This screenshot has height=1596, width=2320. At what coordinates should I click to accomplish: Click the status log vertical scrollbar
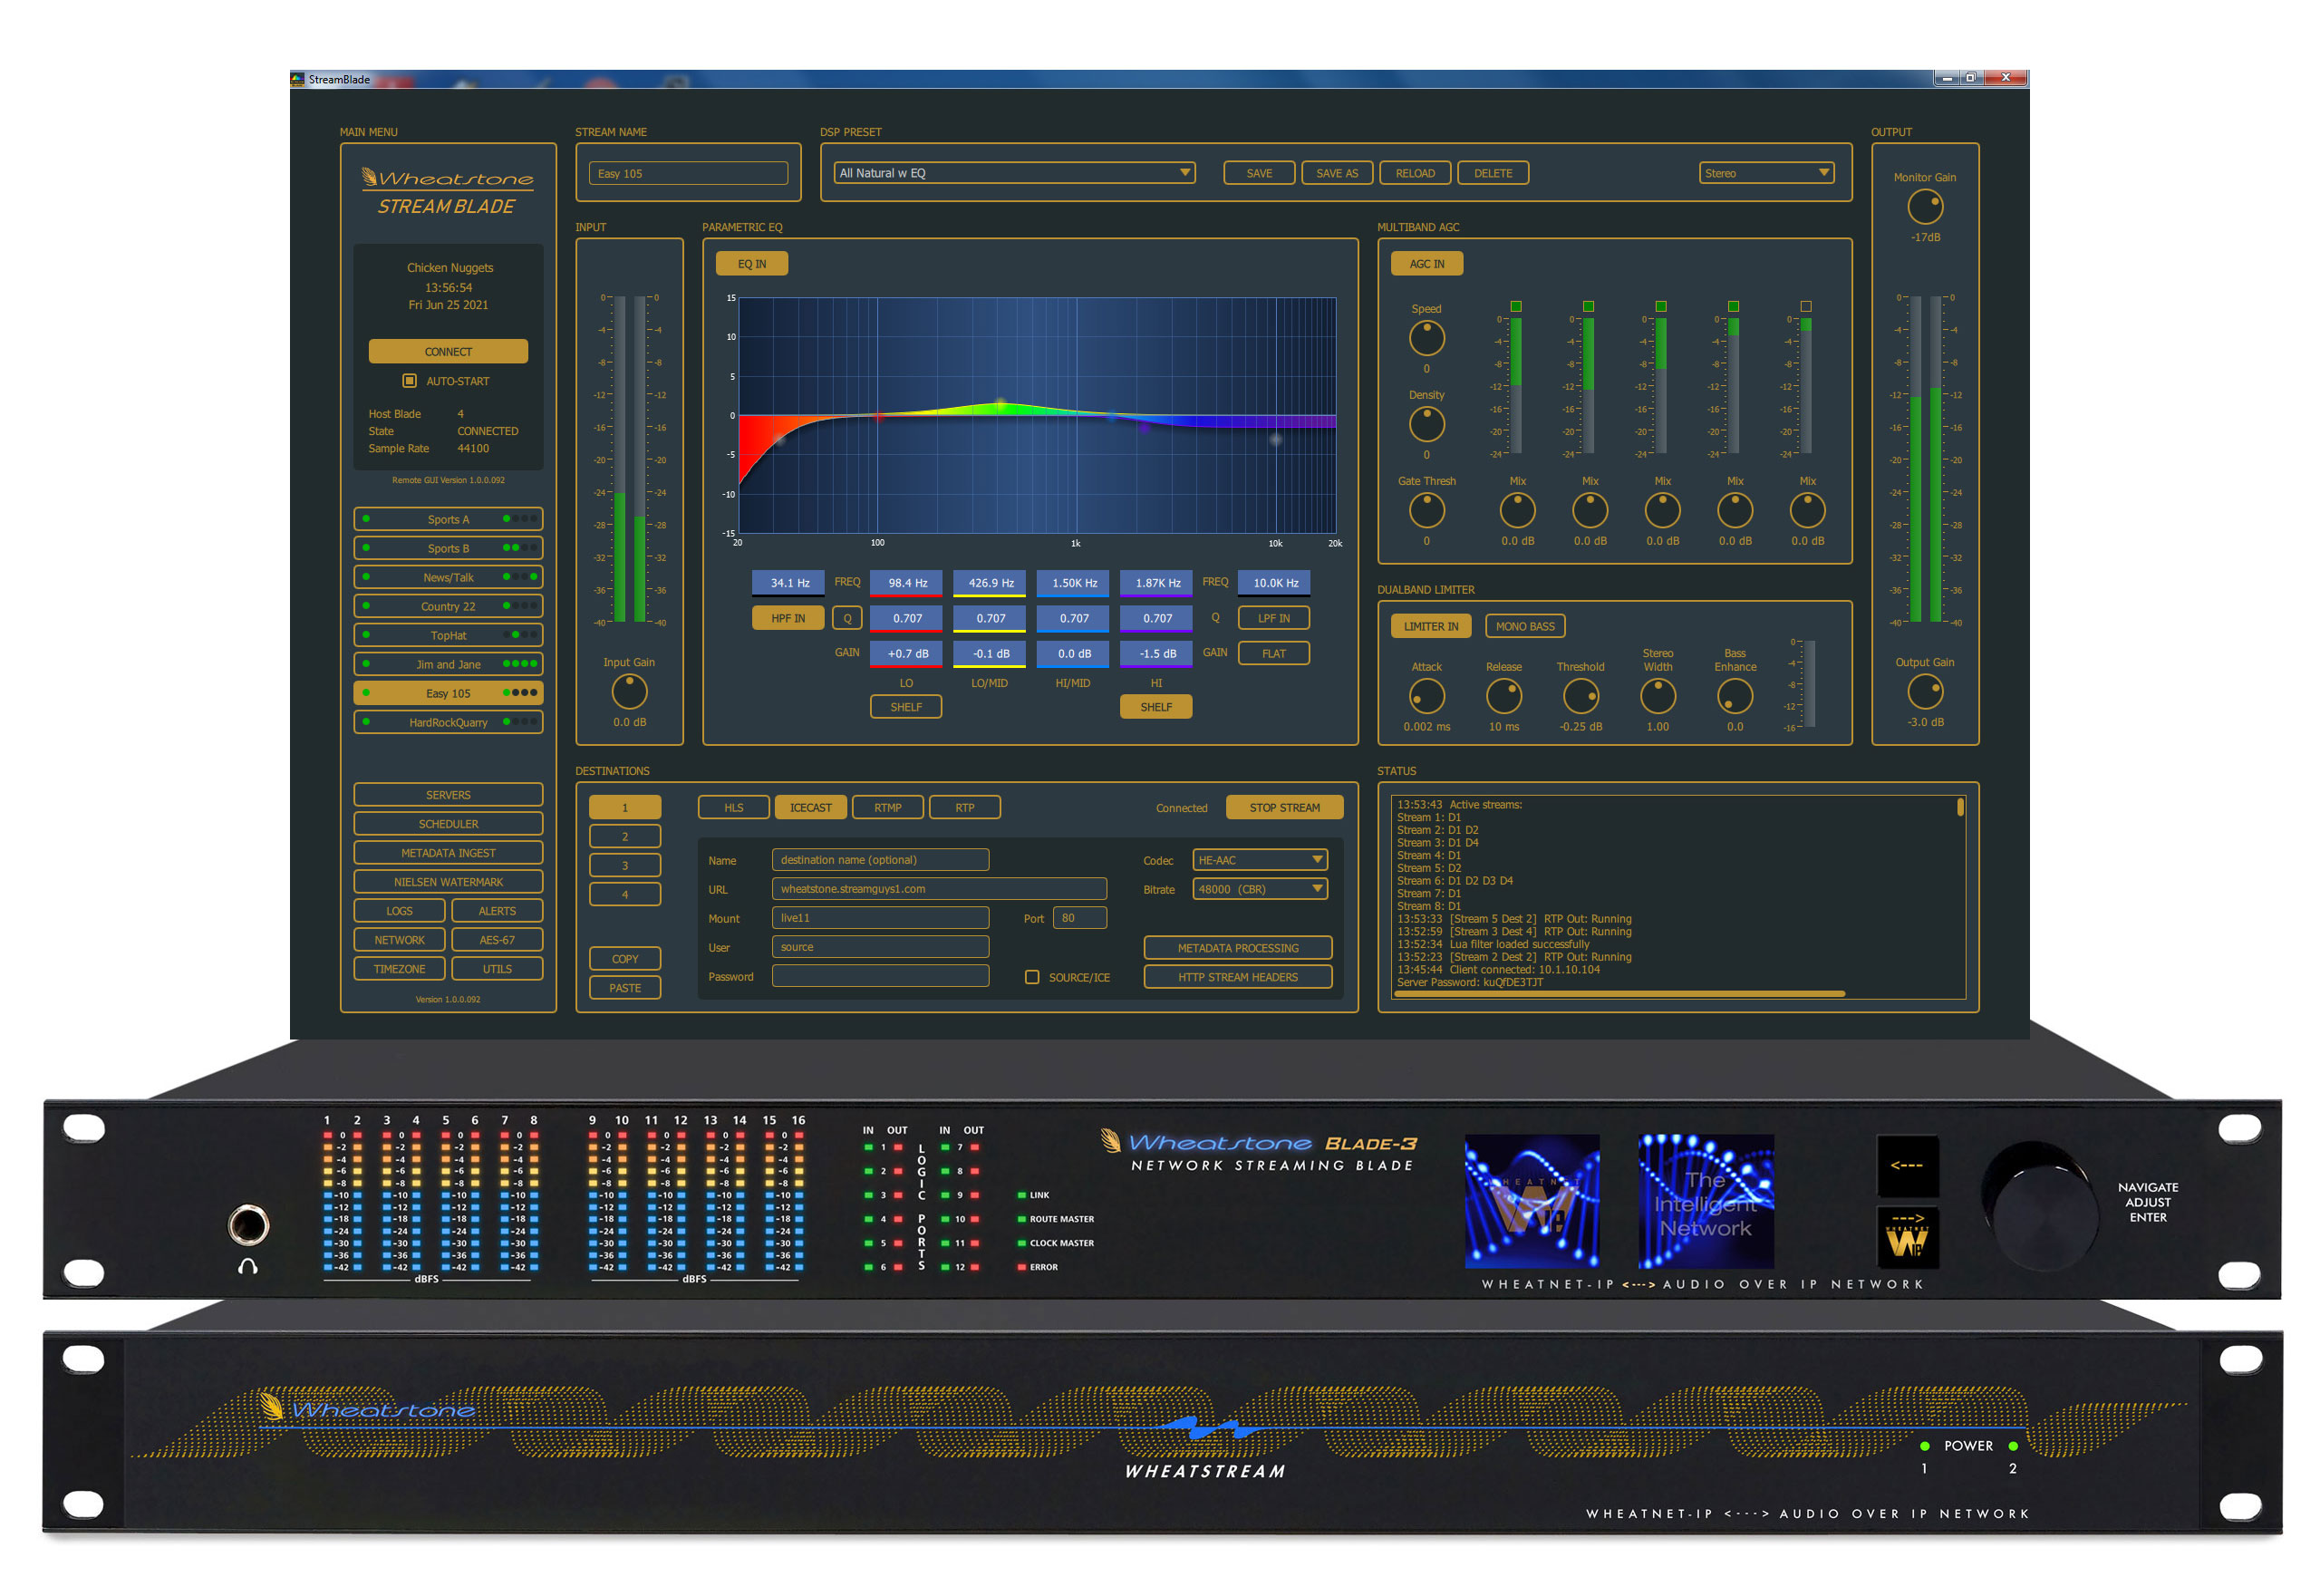(1959, 807)
